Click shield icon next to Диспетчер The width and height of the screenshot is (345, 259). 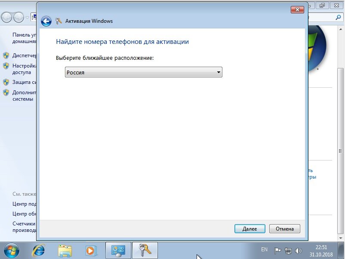pos(6,55)
